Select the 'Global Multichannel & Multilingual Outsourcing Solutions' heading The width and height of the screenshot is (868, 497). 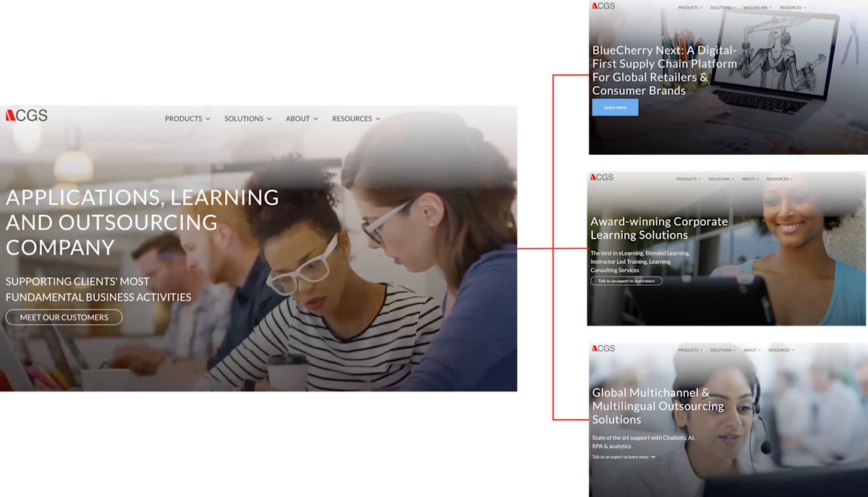point(658,406)
